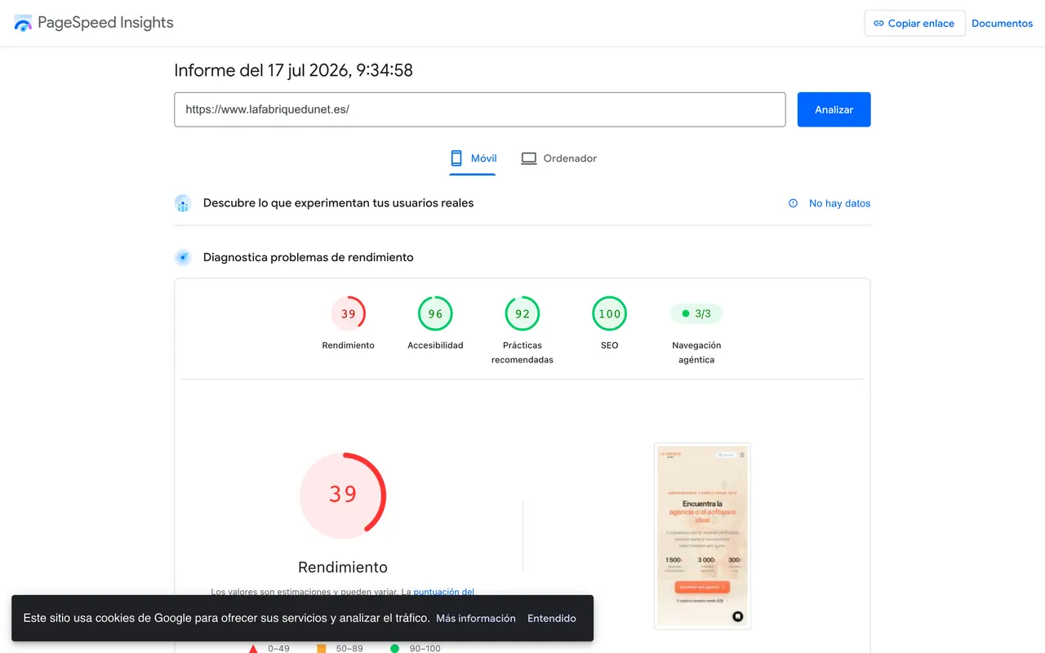The image size is (1045, 653).
Task: Open the puntuación del rendimiento link
Action: 444,592
